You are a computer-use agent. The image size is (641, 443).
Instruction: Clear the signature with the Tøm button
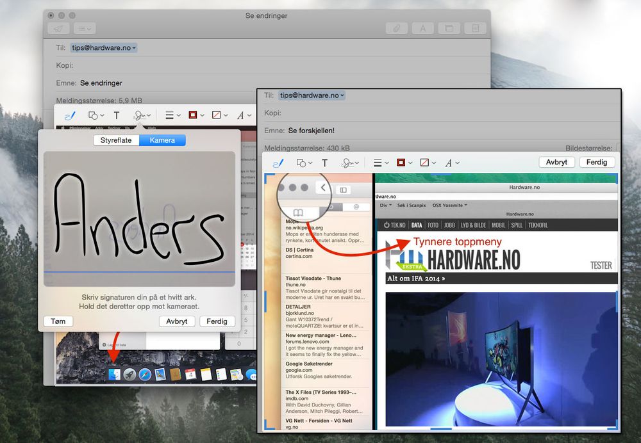point(58,321)
